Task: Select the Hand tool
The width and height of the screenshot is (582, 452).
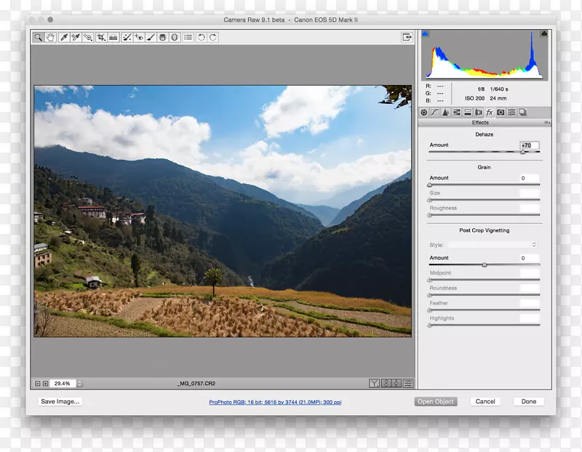Action: (51, 37)
